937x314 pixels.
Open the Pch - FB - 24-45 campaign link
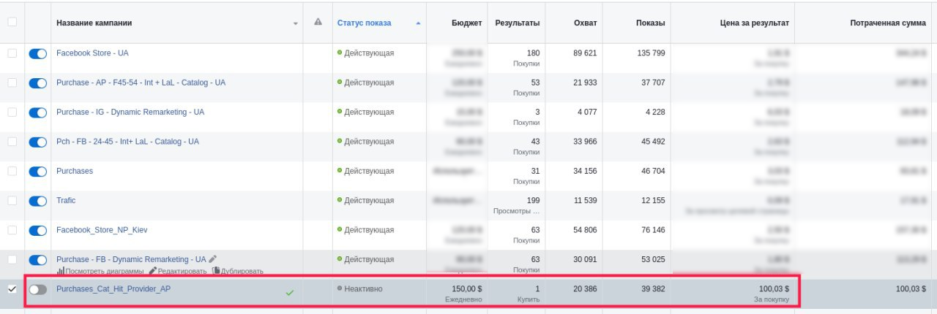(127, 142)
